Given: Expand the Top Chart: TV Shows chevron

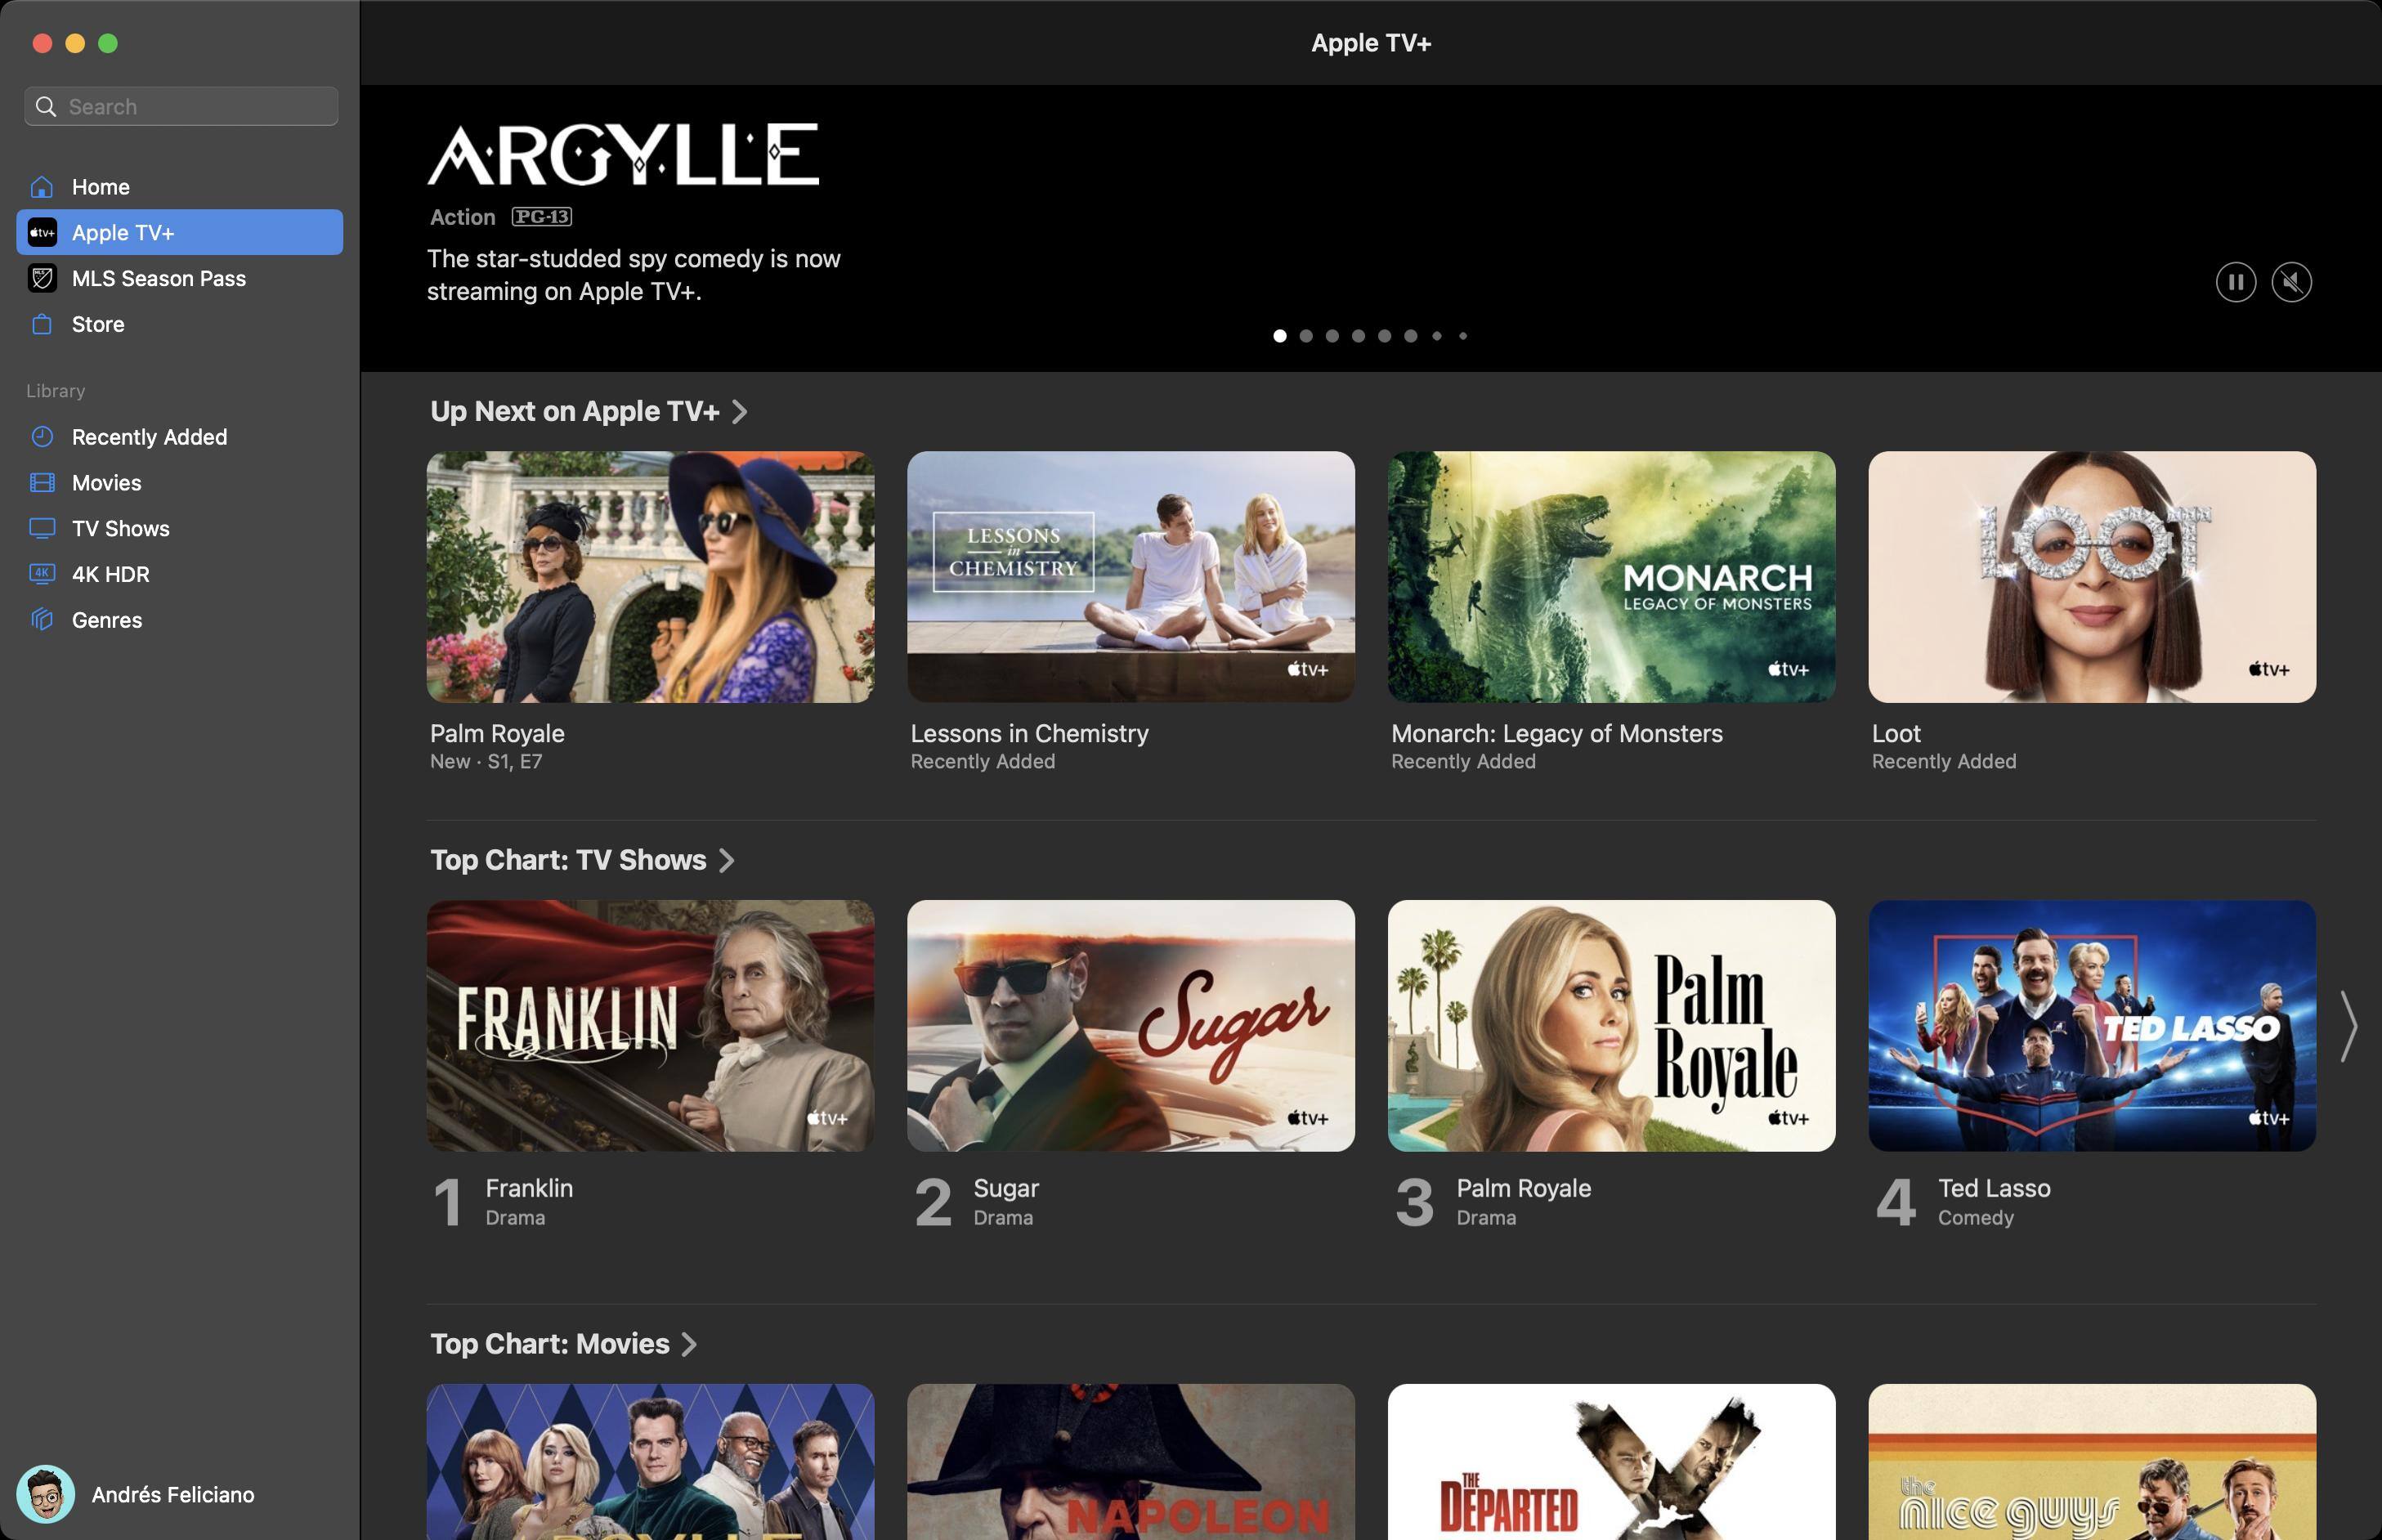Looking at the screenshot, I should [x=727, y=861].
